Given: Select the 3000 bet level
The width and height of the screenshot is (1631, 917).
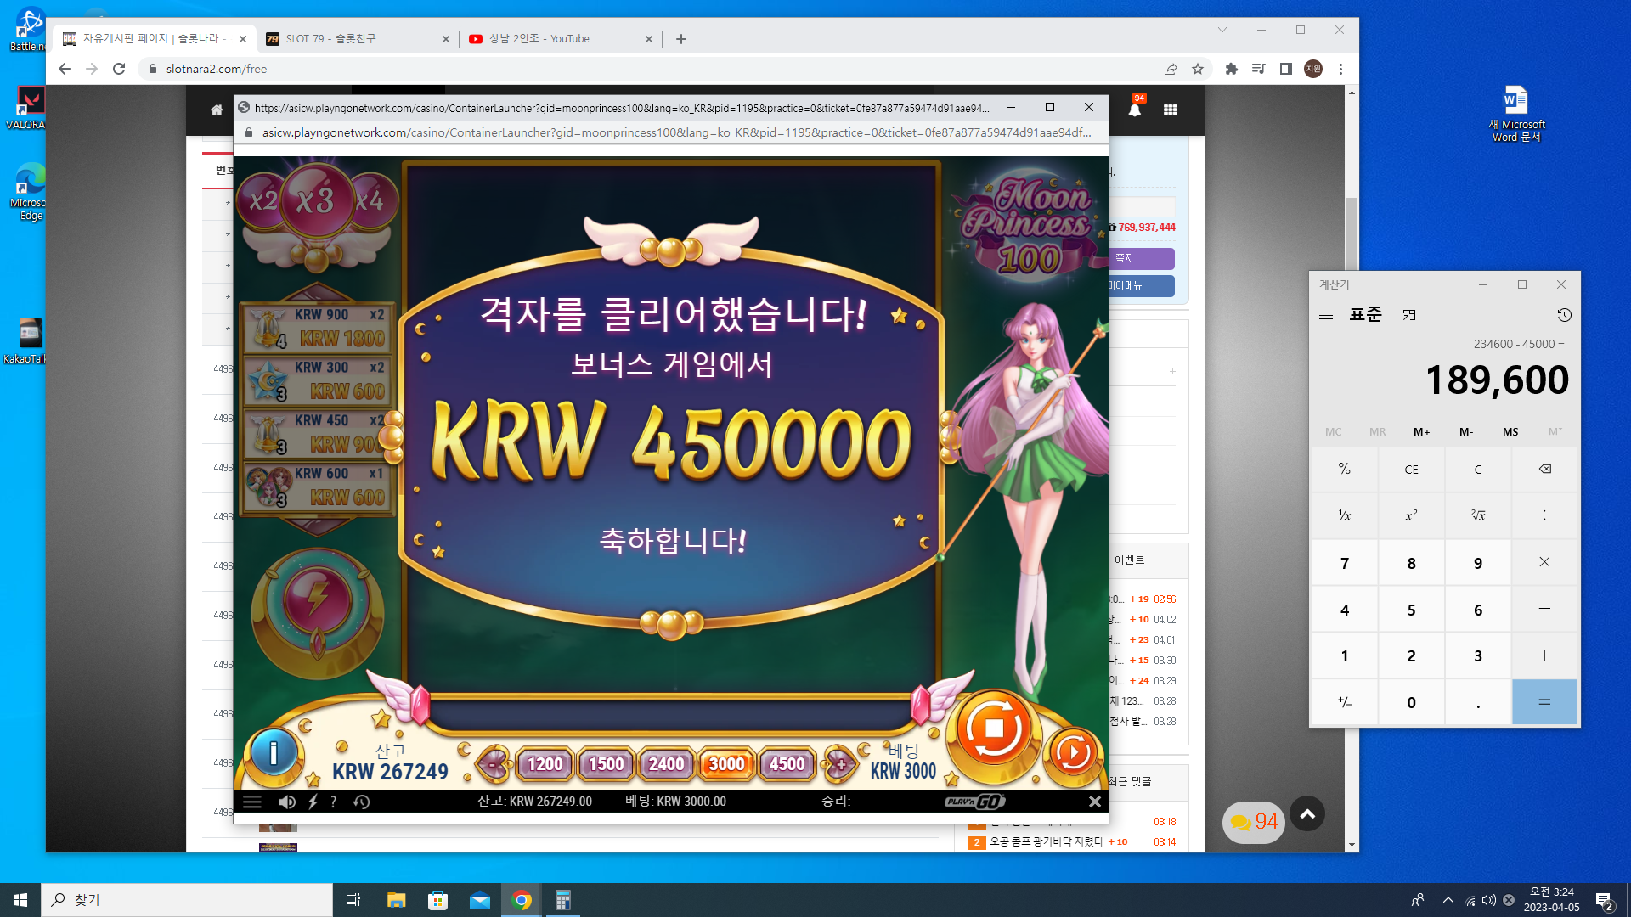Looking at the screenshot, I should 727,764.
